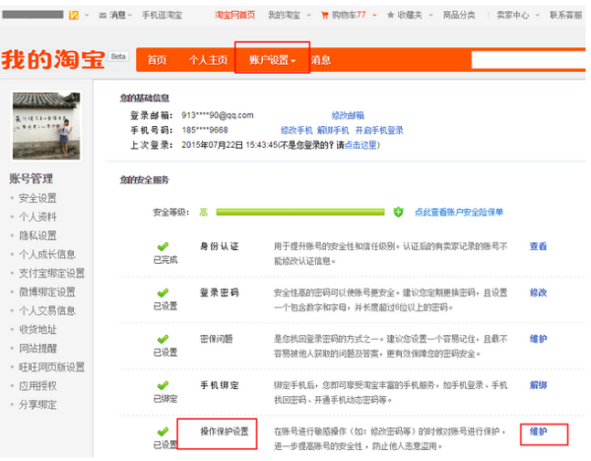Click the phone number 185****9668
Screen dimensions: 591x461
point(205,130)
